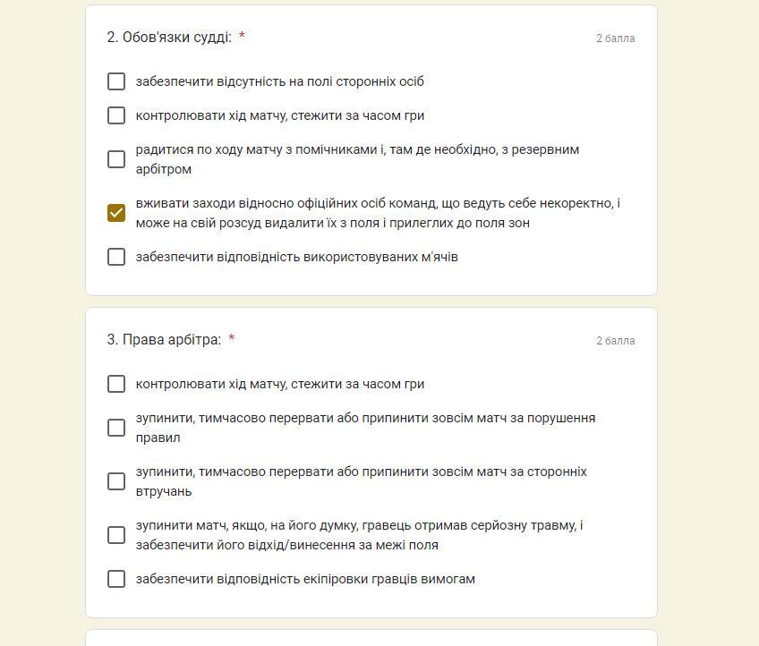Click the question title '3. Права арбітра:'
This screenshot has width=759, height=646.
(x=164, y=340)
